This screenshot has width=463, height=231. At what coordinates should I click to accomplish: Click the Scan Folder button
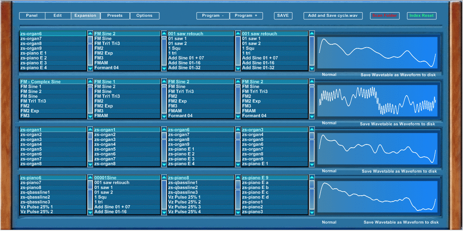tap(385, 16)
